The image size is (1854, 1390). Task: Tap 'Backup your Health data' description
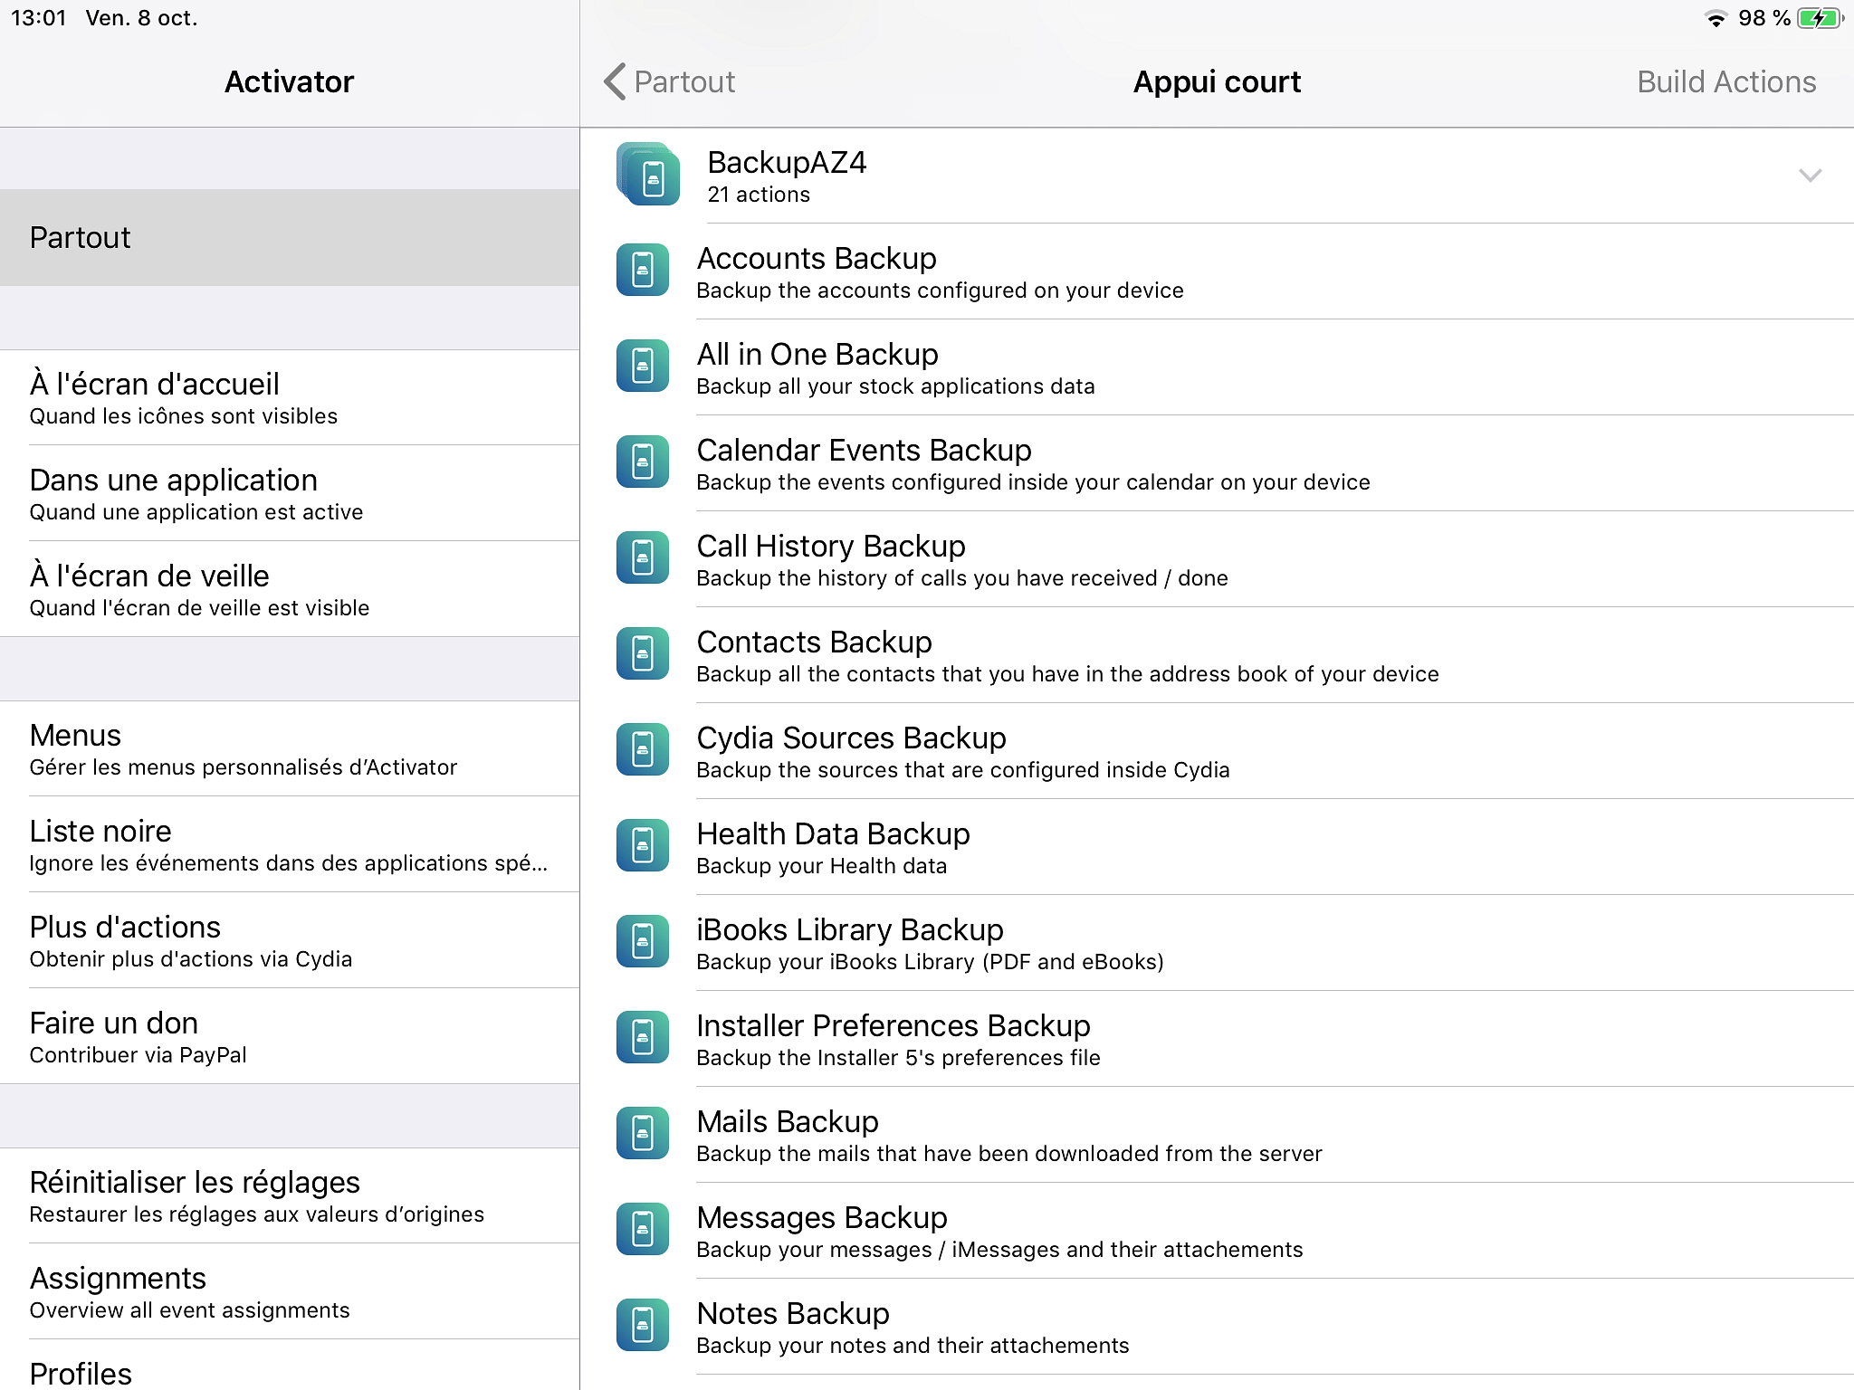822,866
